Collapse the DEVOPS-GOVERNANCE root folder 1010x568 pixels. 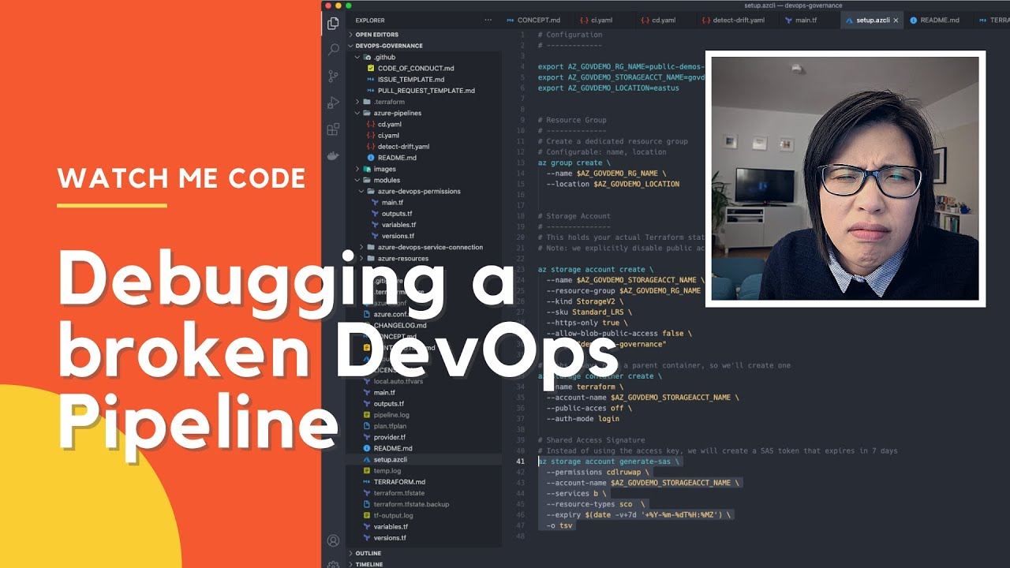(389, 46)
